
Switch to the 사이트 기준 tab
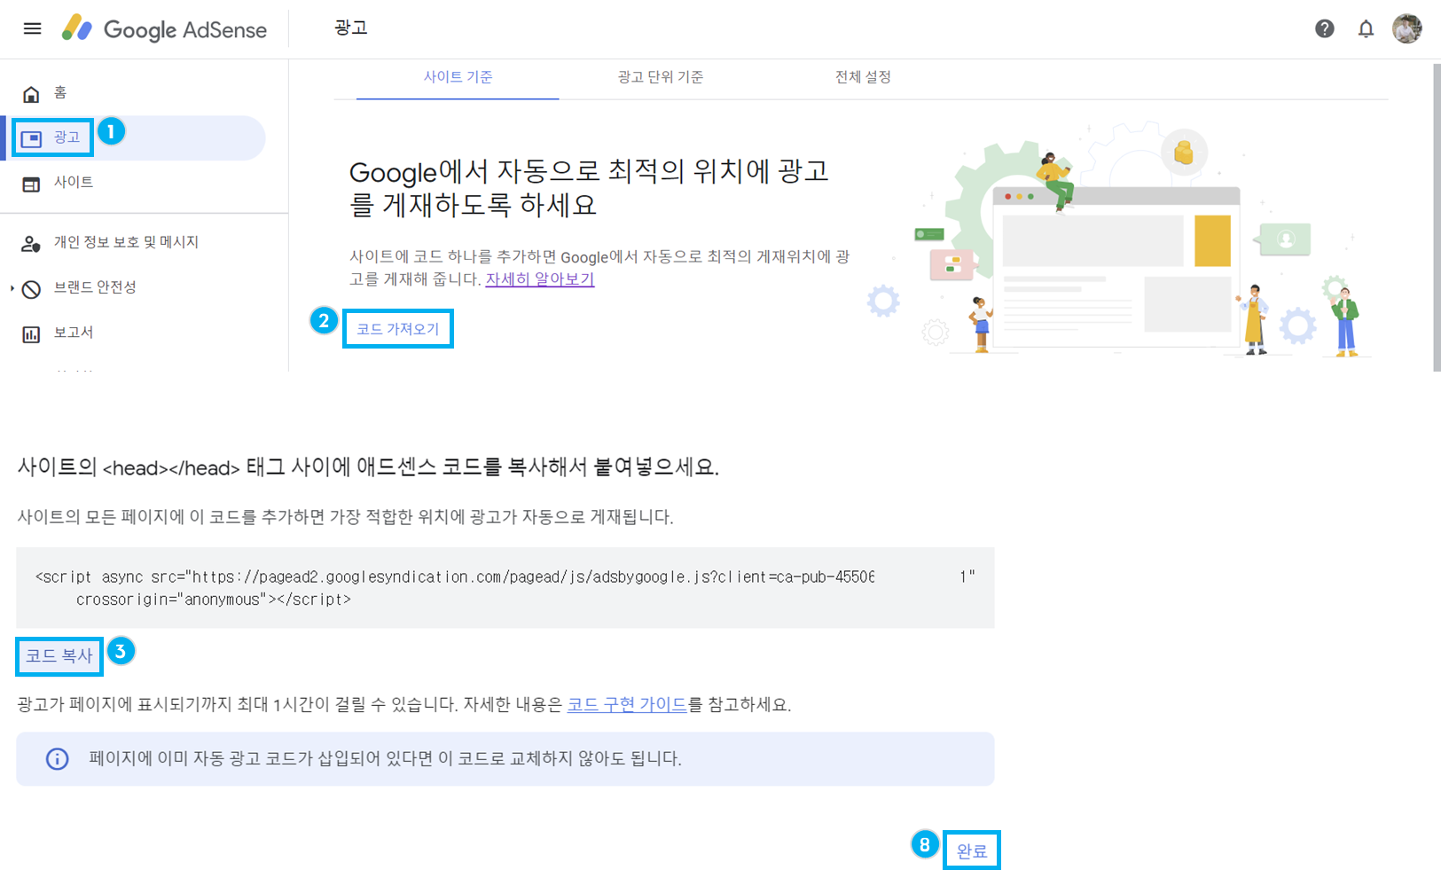tap(458, 77)
